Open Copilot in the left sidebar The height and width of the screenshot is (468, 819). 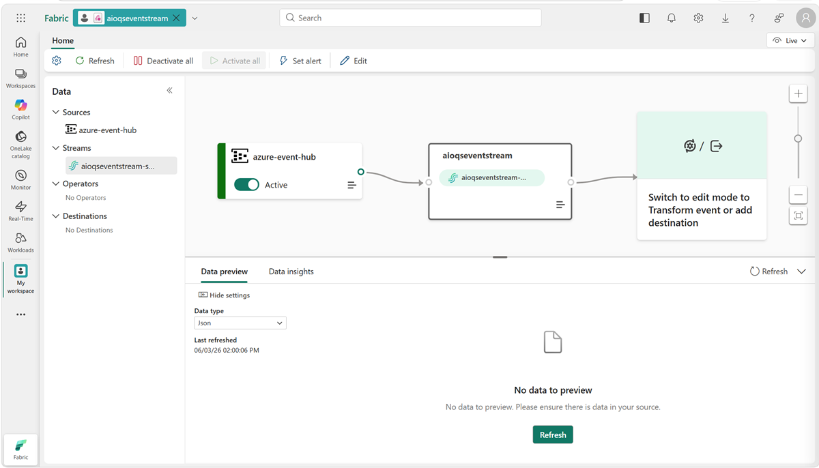point(21,109)
